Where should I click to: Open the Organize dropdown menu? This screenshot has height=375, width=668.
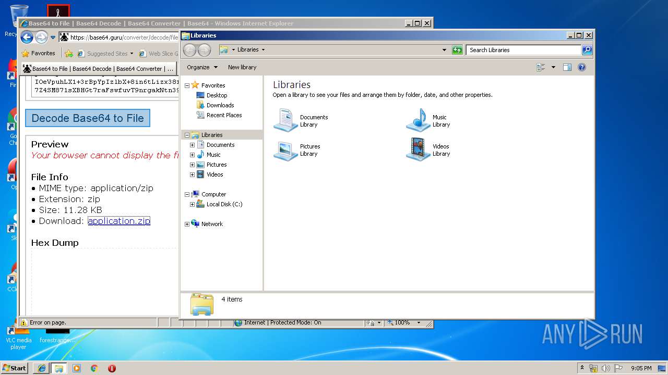coord(202,67)
